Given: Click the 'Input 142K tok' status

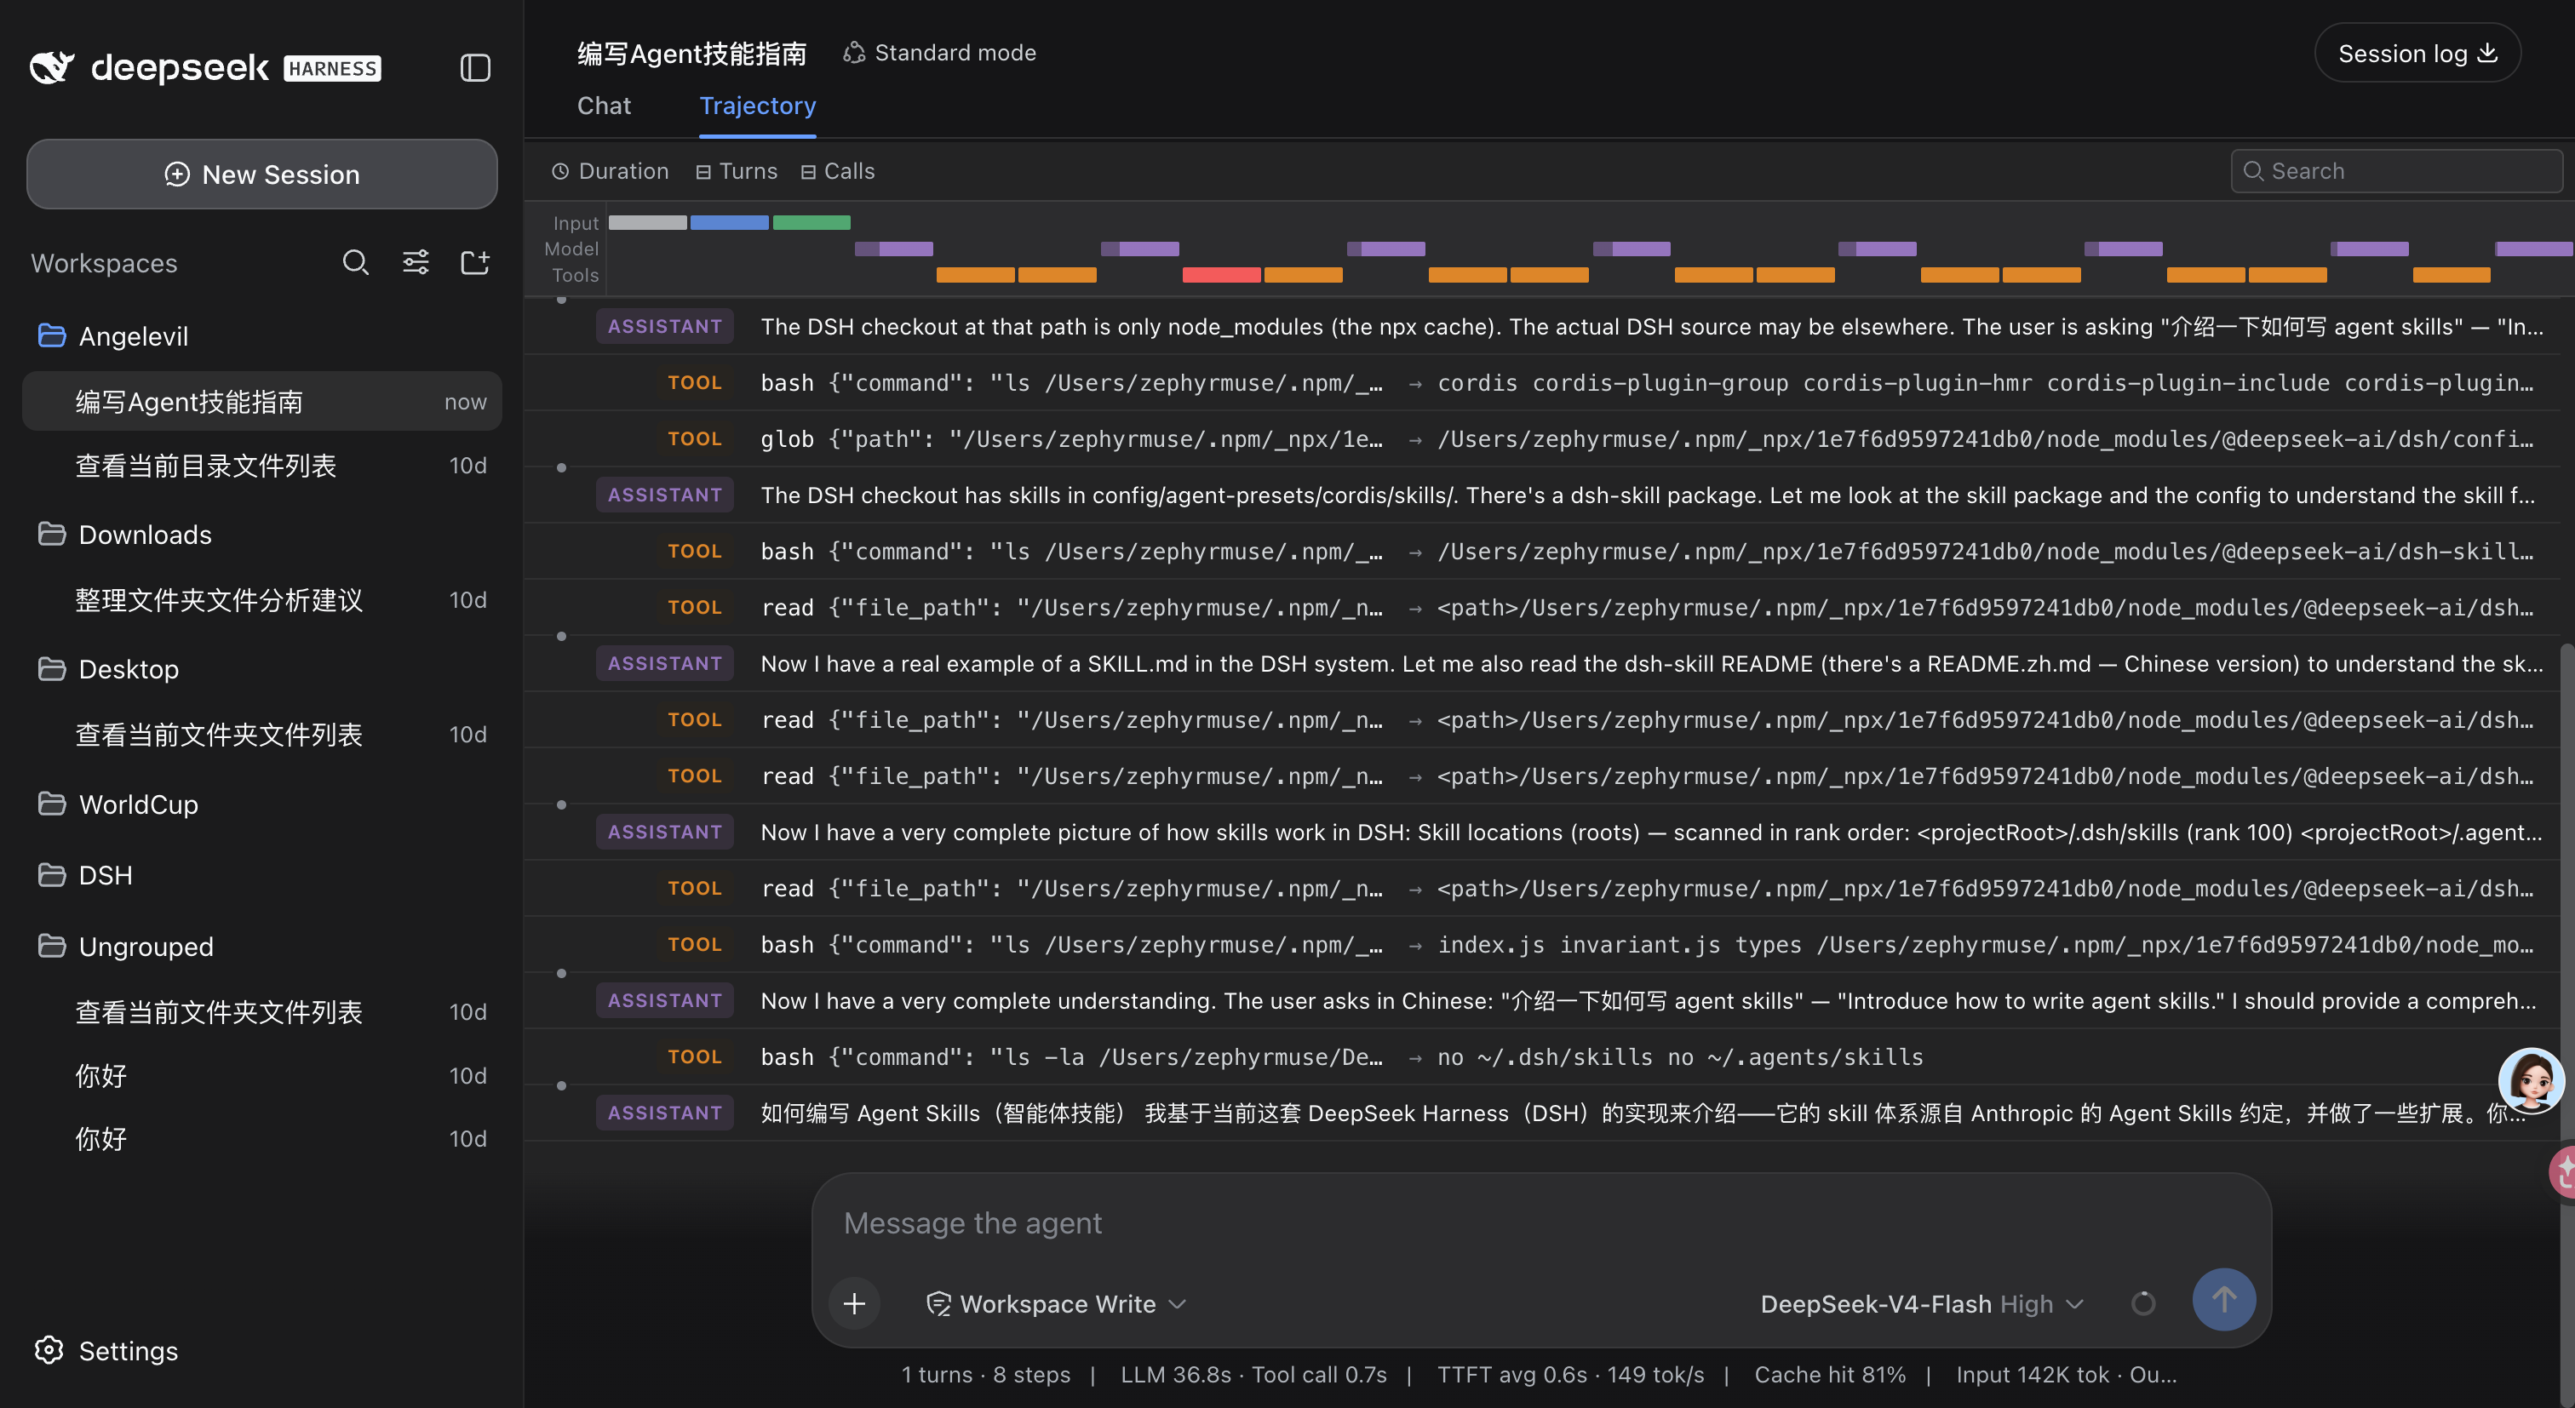Looking at the screenshot, I should pyautogui.click(x=2033, y=1375).
